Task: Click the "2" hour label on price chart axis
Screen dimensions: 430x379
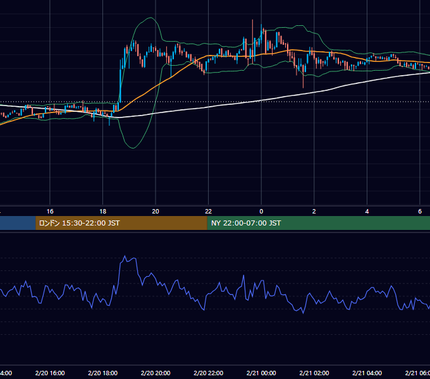Action: (x=314, y=212)
